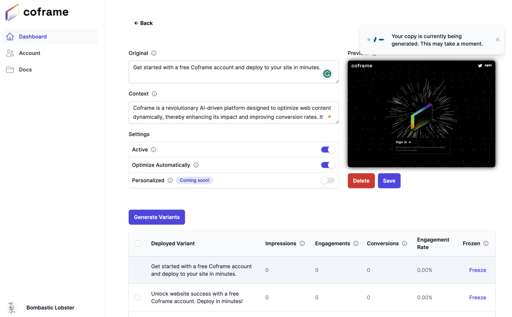Click the Settings section heading
Image resolution: width=512 pixels, height=317 pixels.
139,134
